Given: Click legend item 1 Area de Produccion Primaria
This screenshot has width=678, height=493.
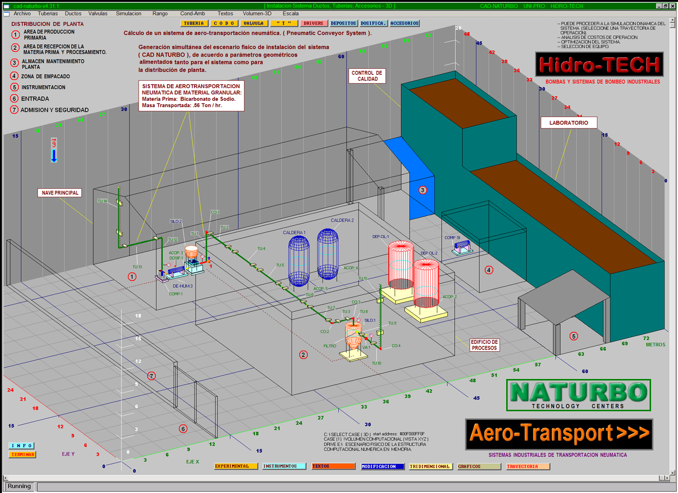Looking at the screenshot, I should [x=43, y=35].
